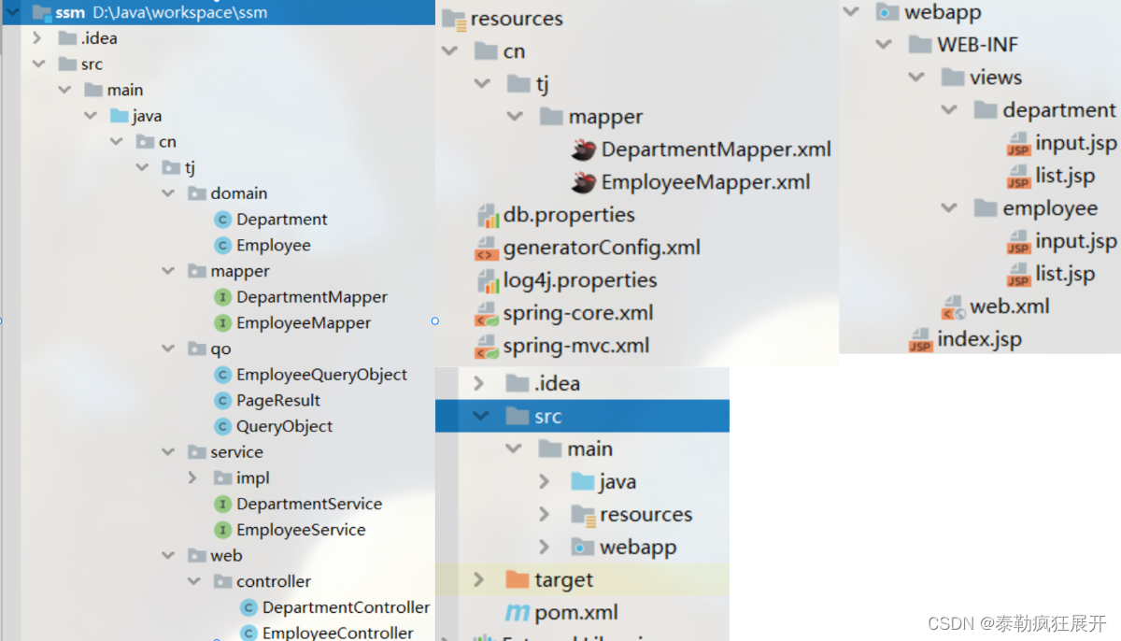Click the db.properties file icon
The image size is (1121, 641).
tap(488, 215)
